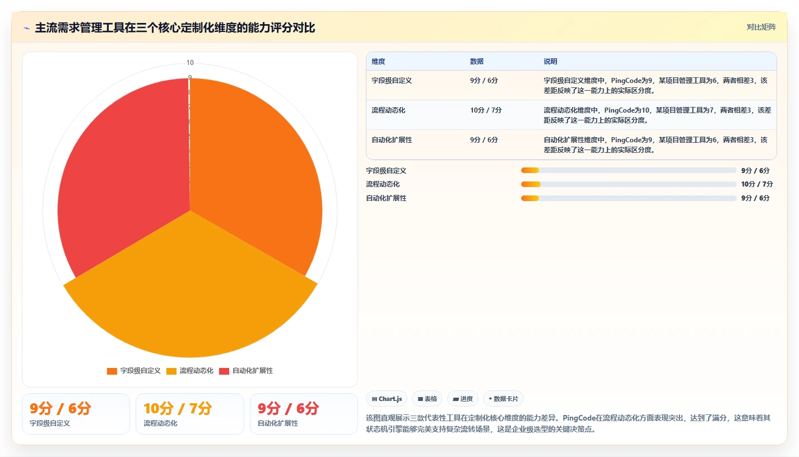Screen dimensions: 799x457
Task: Click the 流程动态化 progress bar
Action: point(629,184)
